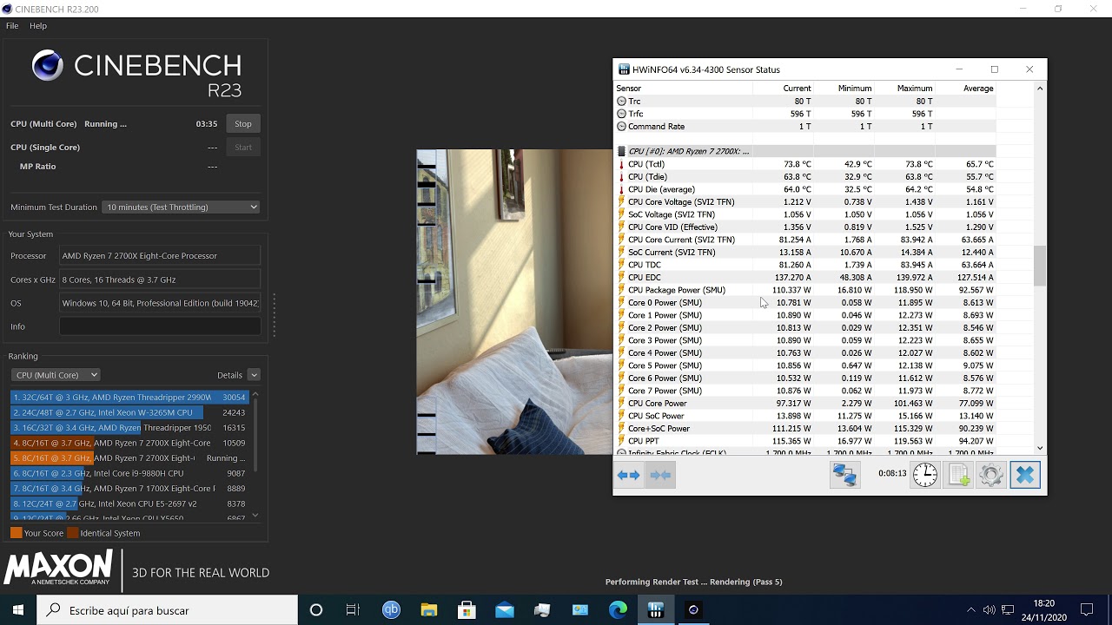Start HWiNFO logging with sheet plus icon
Image resolution: width=1112 pixels, height=625 pixels.
click(x=958, y=475)
